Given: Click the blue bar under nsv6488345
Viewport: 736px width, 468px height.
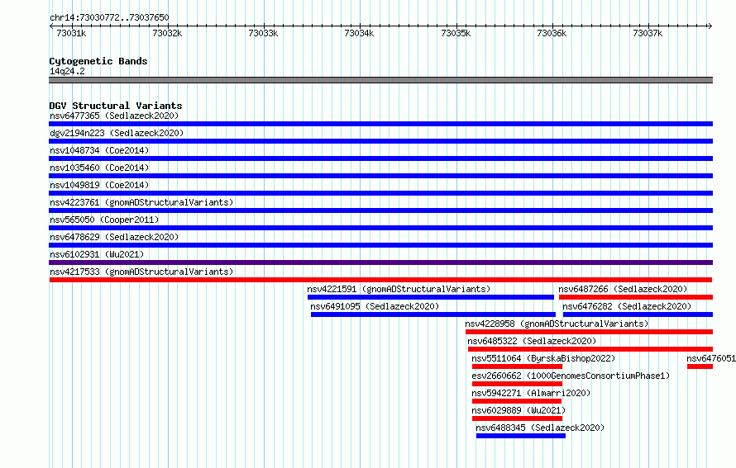Looking at the screenshot, I should pos(520,436).
